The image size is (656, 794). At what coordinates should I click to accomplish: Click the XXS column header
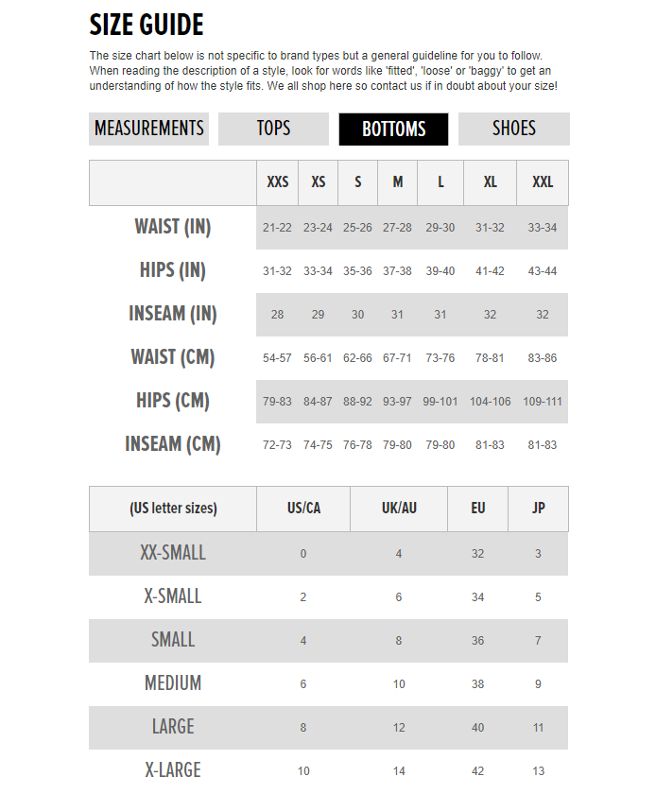pos(277,182)
